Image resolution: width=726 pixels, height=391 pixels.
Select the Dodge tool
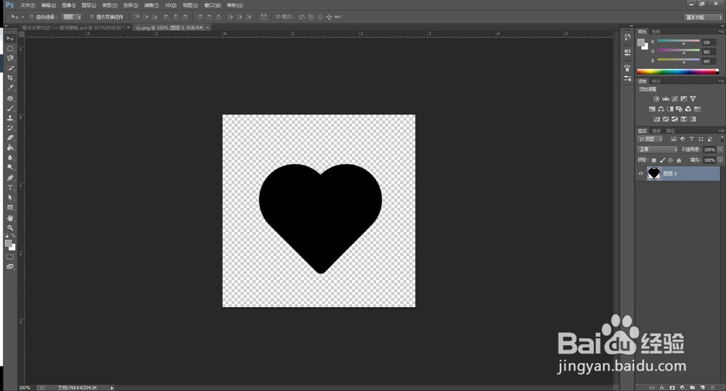pyautogui.click(x=10, y=167)
